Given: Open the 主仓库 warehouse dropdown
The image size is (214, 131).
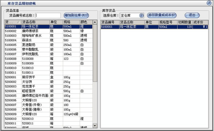Looking at the screenshot, I should [x=141, y=16].
